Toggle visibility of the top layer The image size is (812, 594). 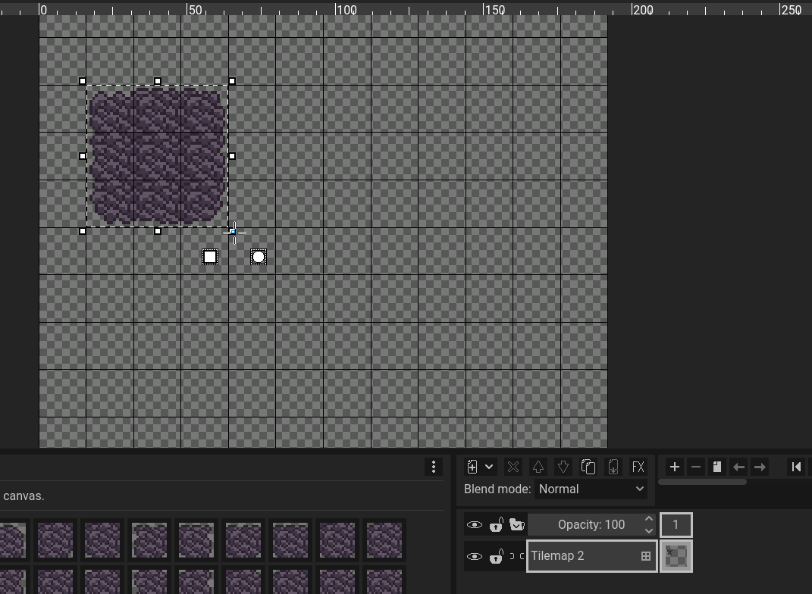[475, 524]
